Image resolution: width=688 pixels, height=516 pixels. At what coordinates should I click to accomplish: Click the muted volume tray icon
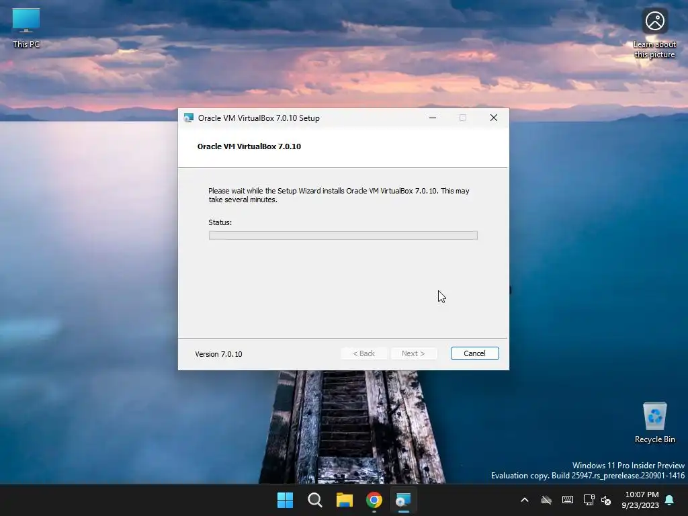click(x=606, y=500)
